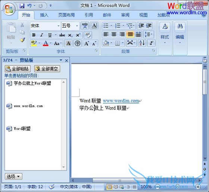Image resolution: width=209 pixels, height=192 pixels.
Task: Open the Font dialog launcher
Action: 96,50
